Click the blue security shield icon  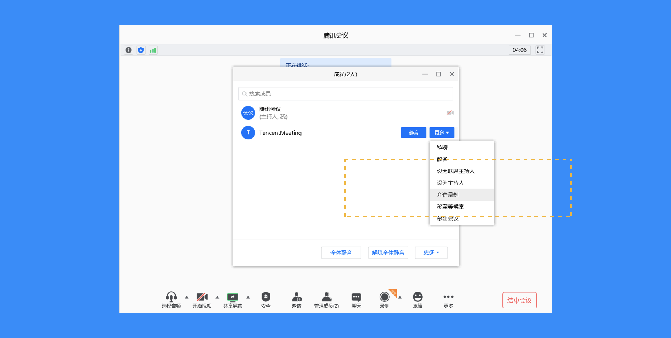click(x=141, y=50)
